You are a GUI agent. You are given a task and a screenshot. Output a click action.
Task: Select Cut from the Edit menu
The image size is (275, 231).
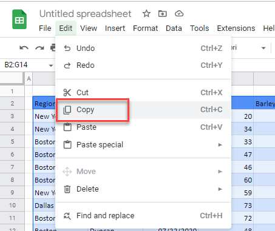click(x=143, y=93)
